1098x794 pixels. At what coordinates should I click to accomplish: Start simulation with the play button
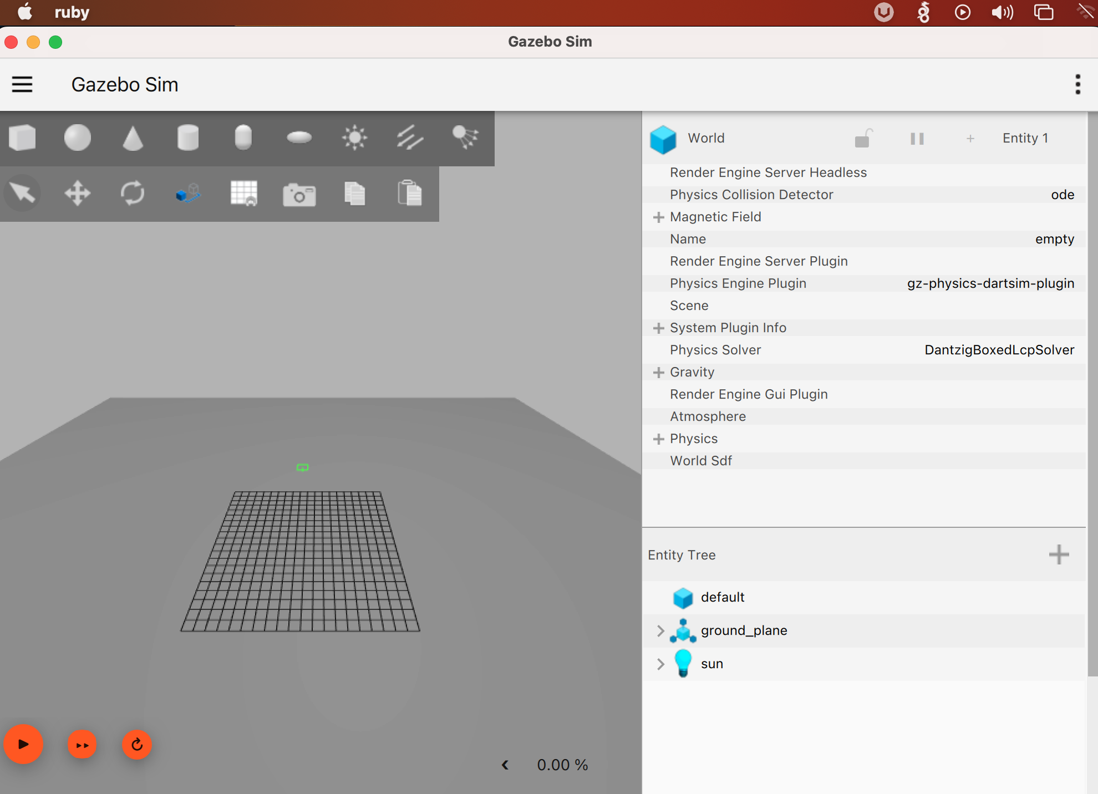tap(23, 744)
